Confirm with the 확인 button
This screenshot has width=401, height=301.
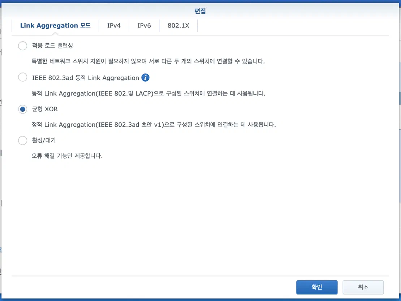pyautogui.click(x=317, y=287)
